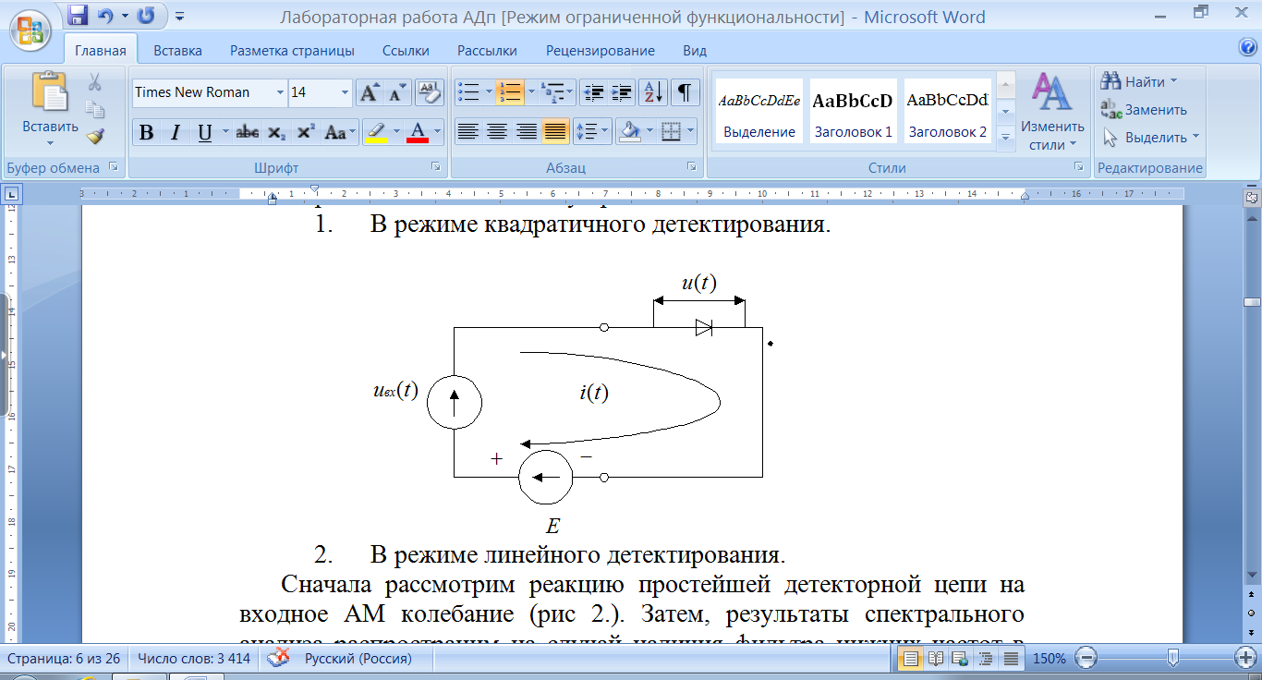Justify the text
The height and width of the screenshot is (680, 1262).
554,132
